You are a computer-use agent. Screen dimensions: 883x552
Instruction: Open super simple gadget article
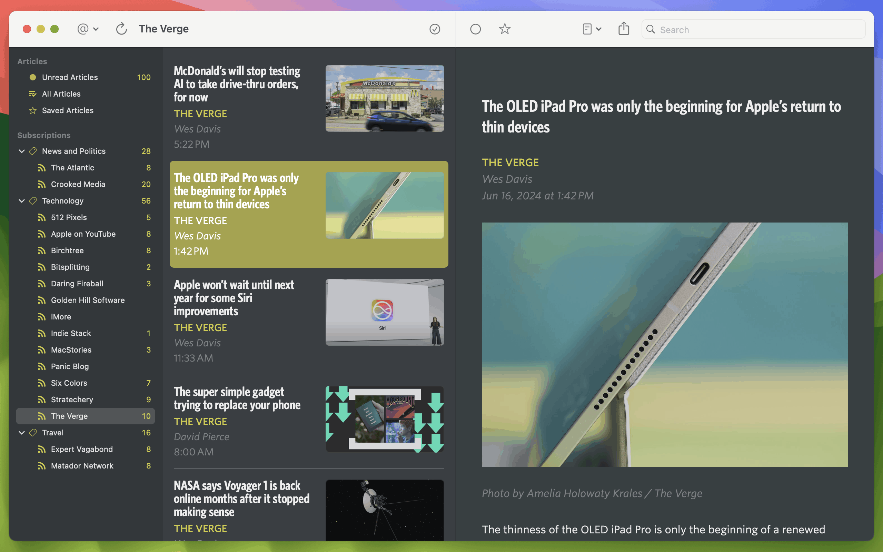309,422
